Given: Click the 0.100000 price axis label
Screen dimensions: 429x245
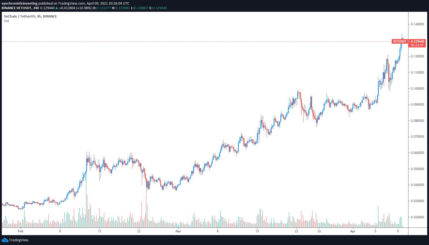Looking at the screenshot, I should click(x=417, y=89).
